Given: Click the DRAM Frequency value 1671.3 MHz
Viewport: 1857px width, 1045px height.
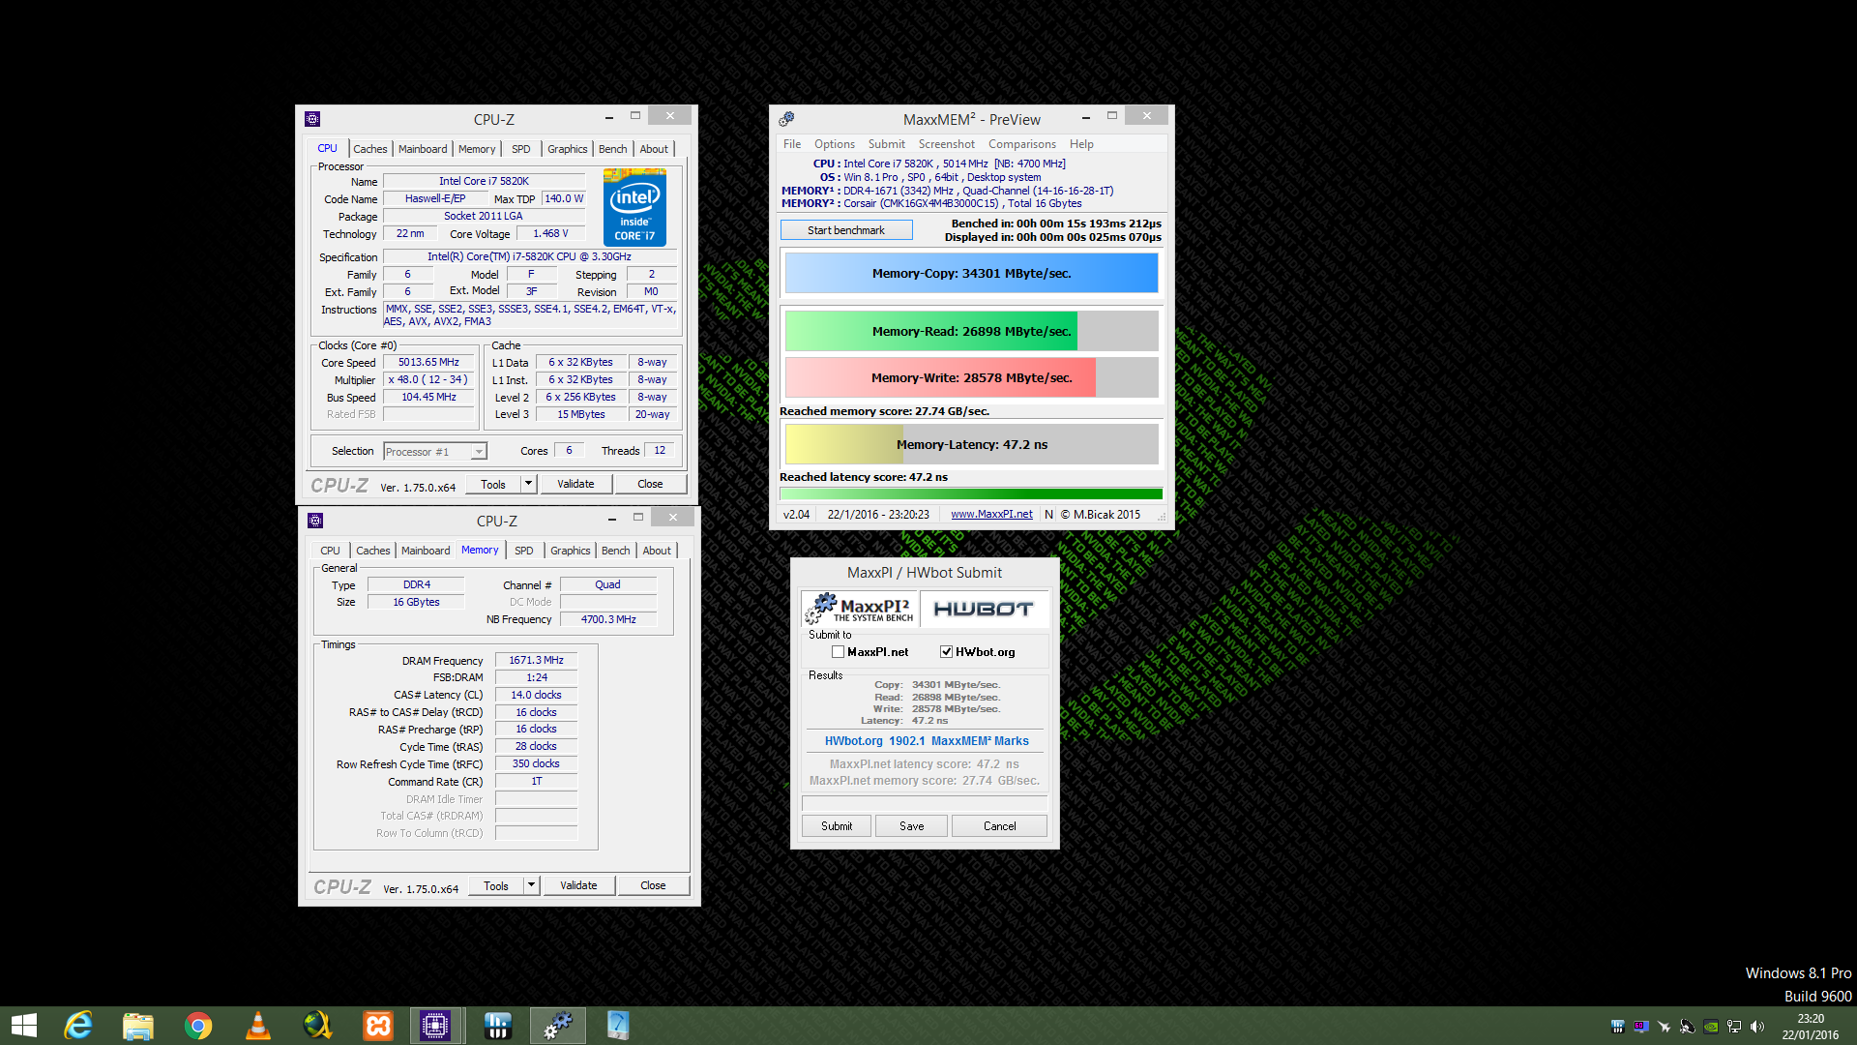Looking at the screenshot, I should point(536,660).
